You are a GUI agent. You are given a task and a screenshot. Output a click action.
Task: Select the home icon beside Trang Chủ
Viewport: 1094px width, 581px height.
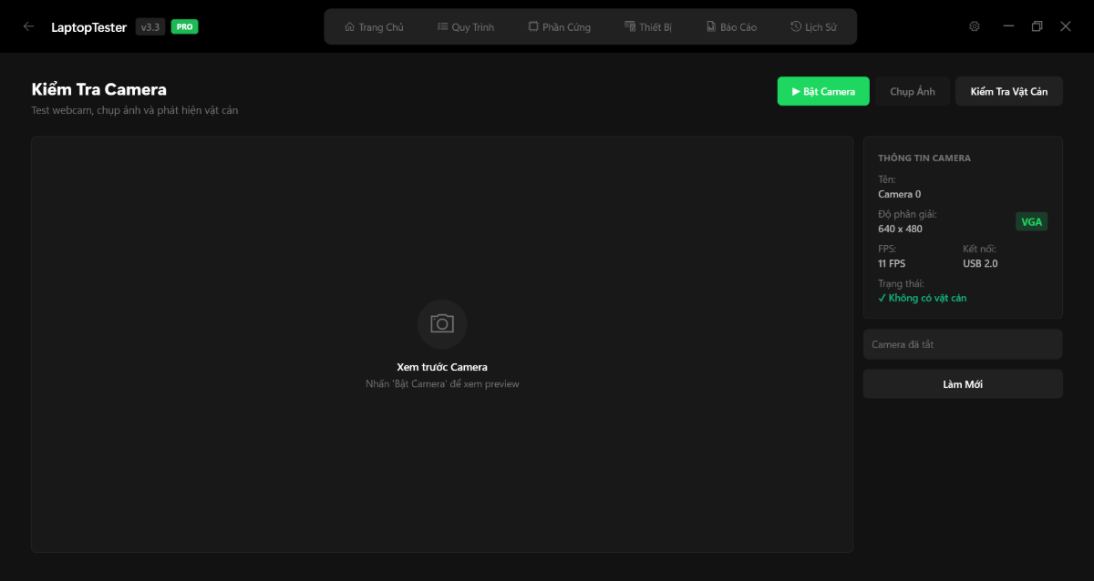coord(349,26)
